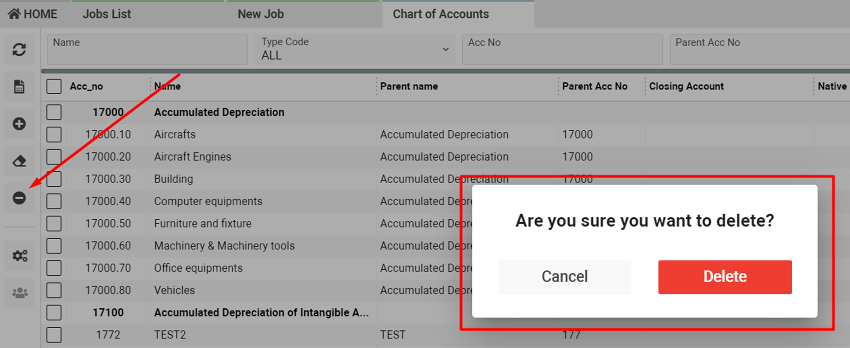Open the gears settings icon in the sidebar
The width and height of the screenshot is (850, 348).
coord(19,256)
